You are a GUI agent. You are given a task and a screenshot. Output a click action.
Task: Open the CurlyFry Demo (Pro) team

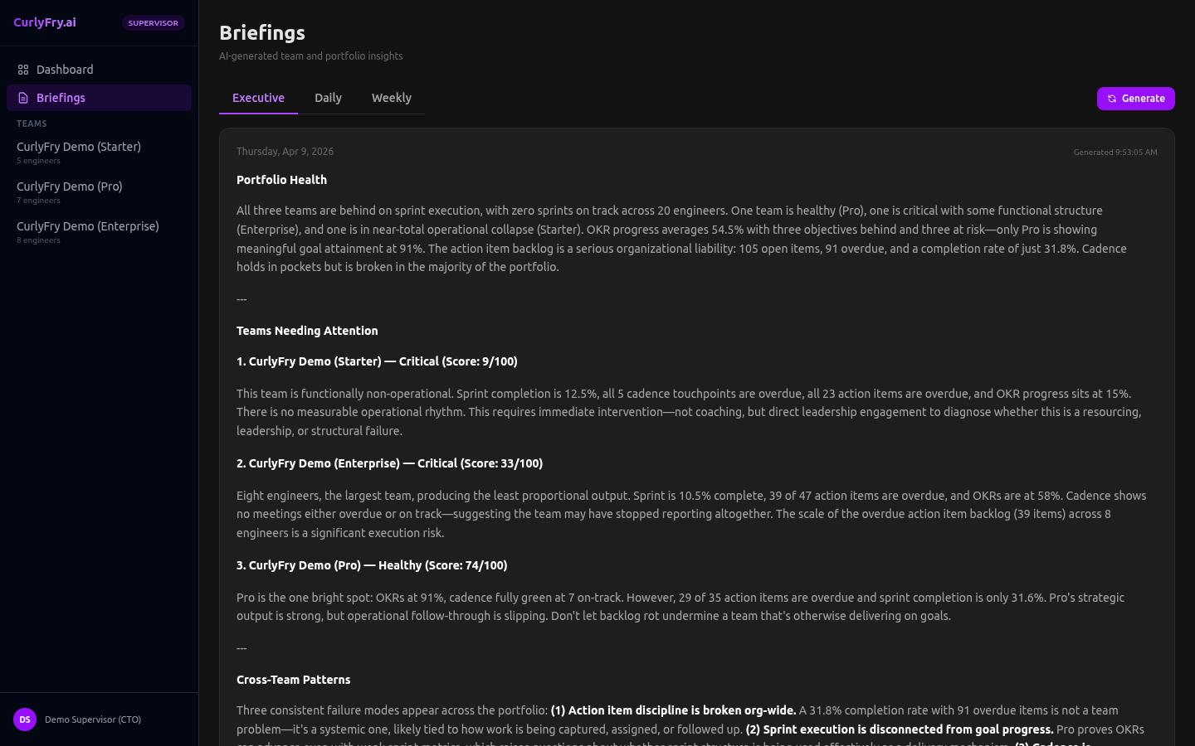click(70, 186)
